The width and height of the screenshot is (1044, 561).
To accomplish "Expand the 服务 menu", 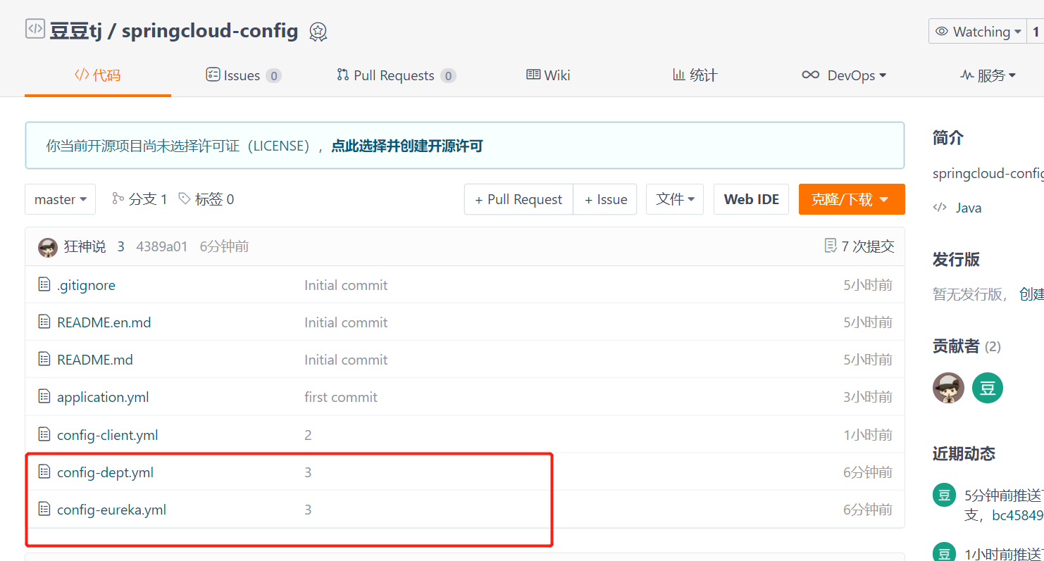I will [988, 75].
